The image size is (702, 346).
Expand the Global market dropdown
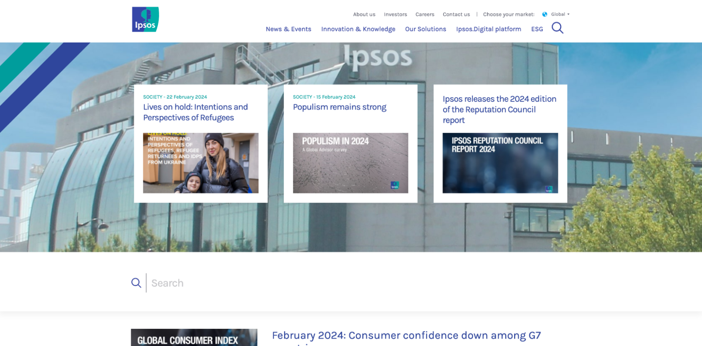point(560,15)
